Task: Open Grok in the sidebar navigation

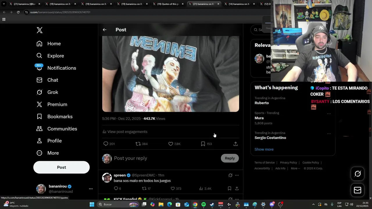Action: click(47, 92)
